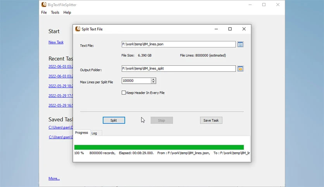Click the 8000000 records status text
The width and height of the screenshot is (324, 187).
(x=102, y=153)
